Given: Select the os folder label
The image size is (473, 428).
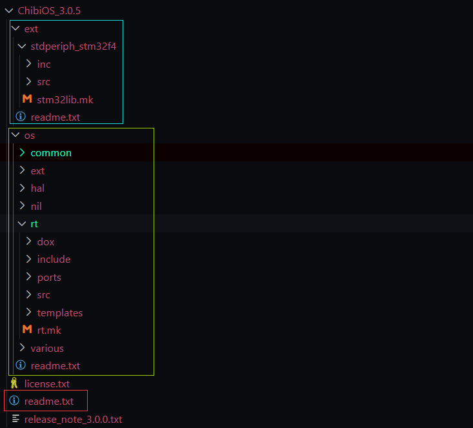Looking at the screenshot, I should (x=30, y=136).
